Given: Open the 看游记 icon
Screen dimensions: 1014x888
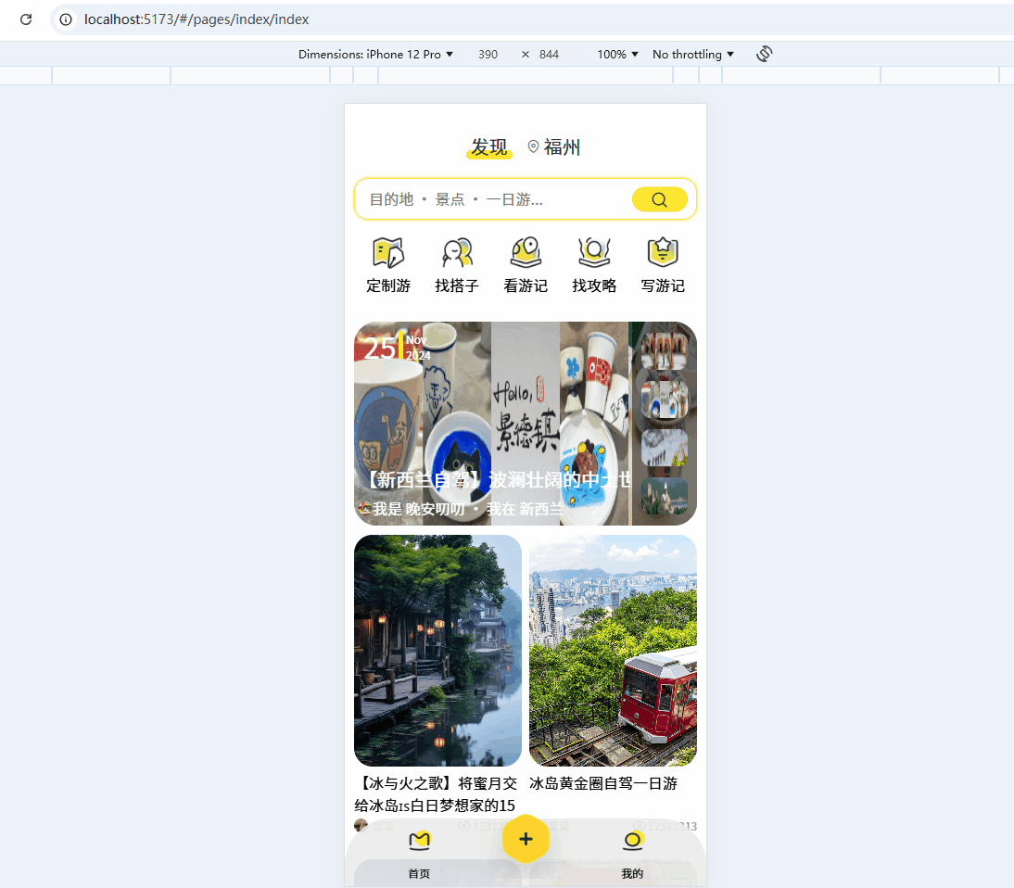Looking at the screenshot, I should [x=526, y=252].
